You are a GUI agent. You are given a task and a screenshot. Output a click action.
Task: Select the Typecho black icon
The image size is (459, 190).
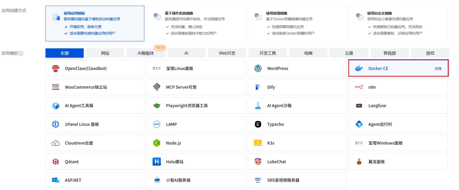[258, 124]
